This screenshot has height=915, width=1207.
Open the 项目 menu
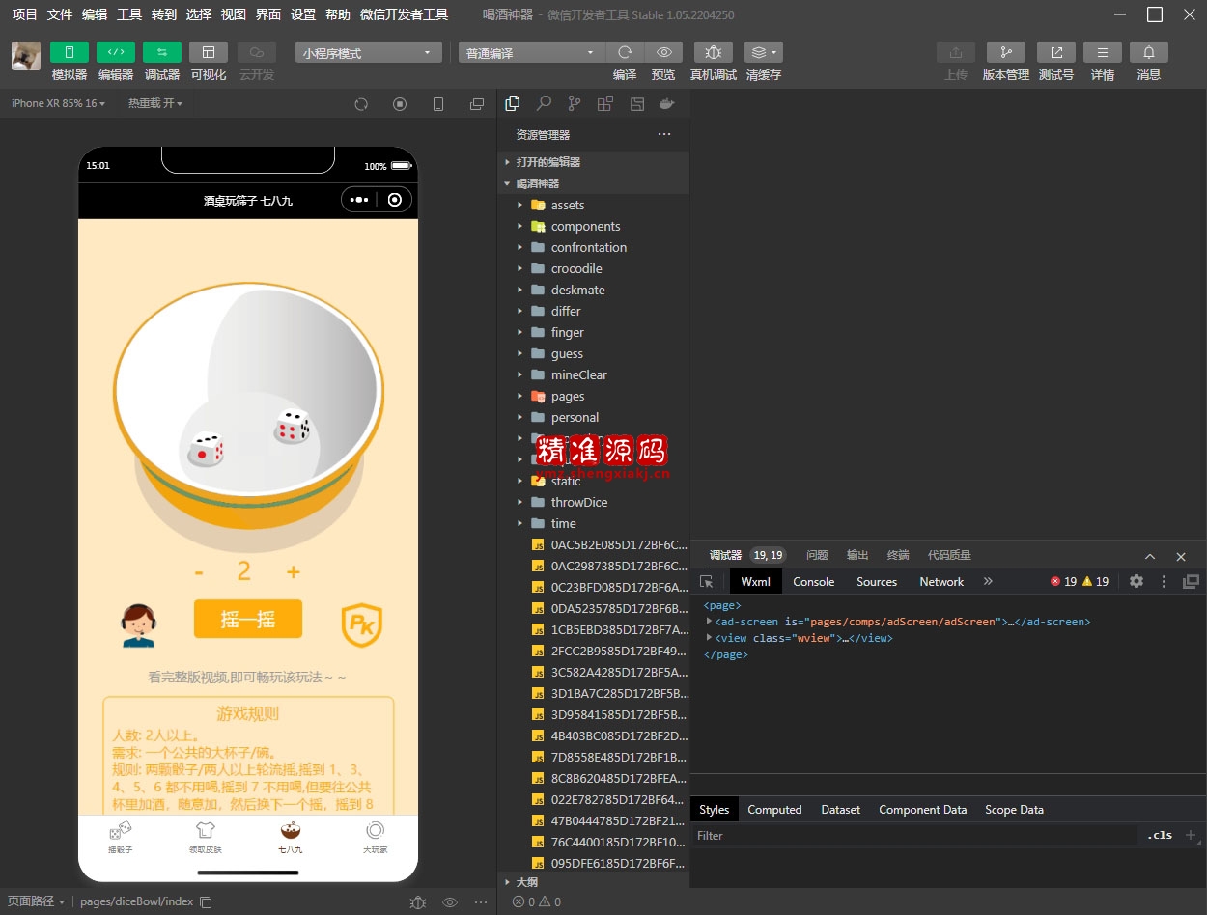25,14
